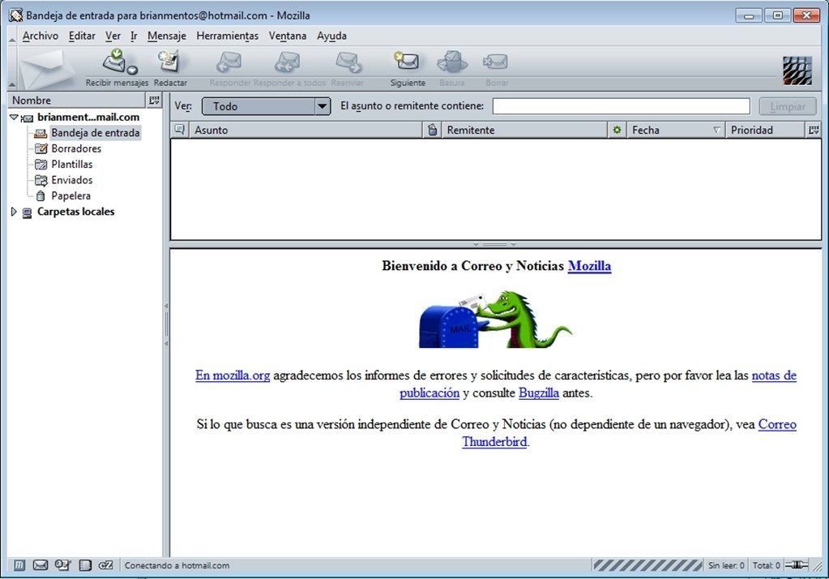829x579 pixels.
Task: Open the Ayuda menu
Action: click(331, 36)
